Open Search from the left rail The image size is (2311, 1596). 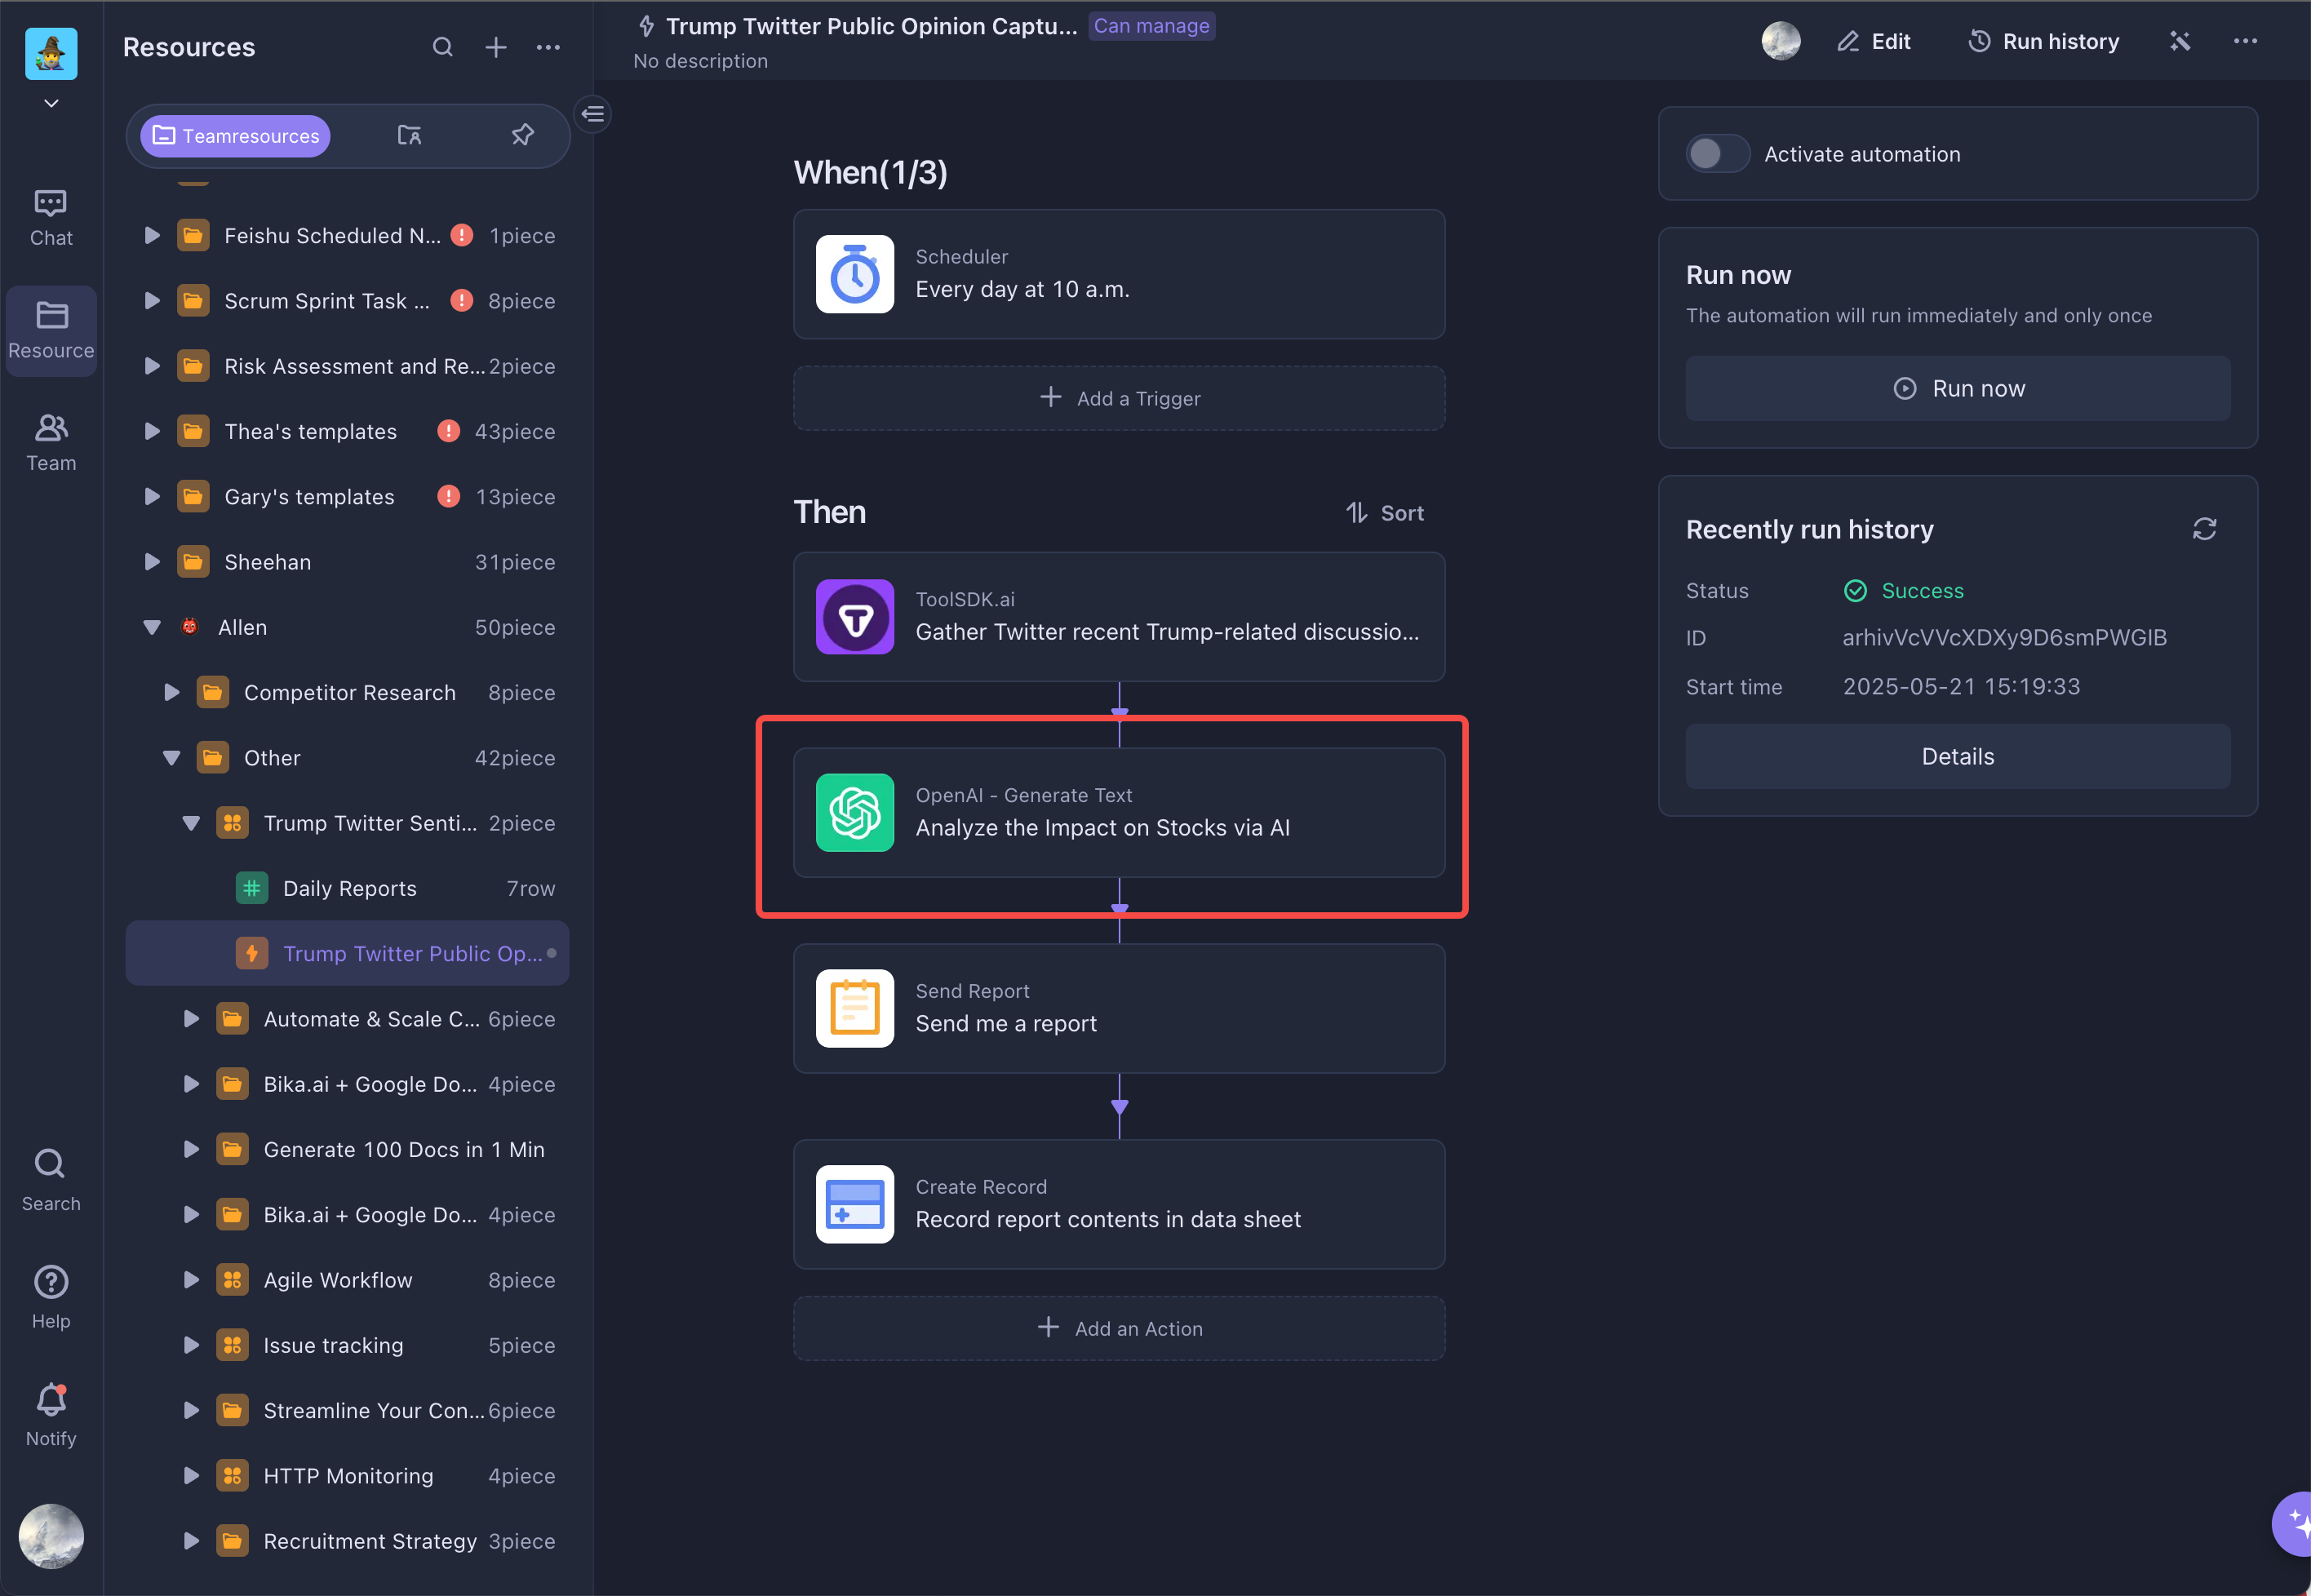point(51,1180)
